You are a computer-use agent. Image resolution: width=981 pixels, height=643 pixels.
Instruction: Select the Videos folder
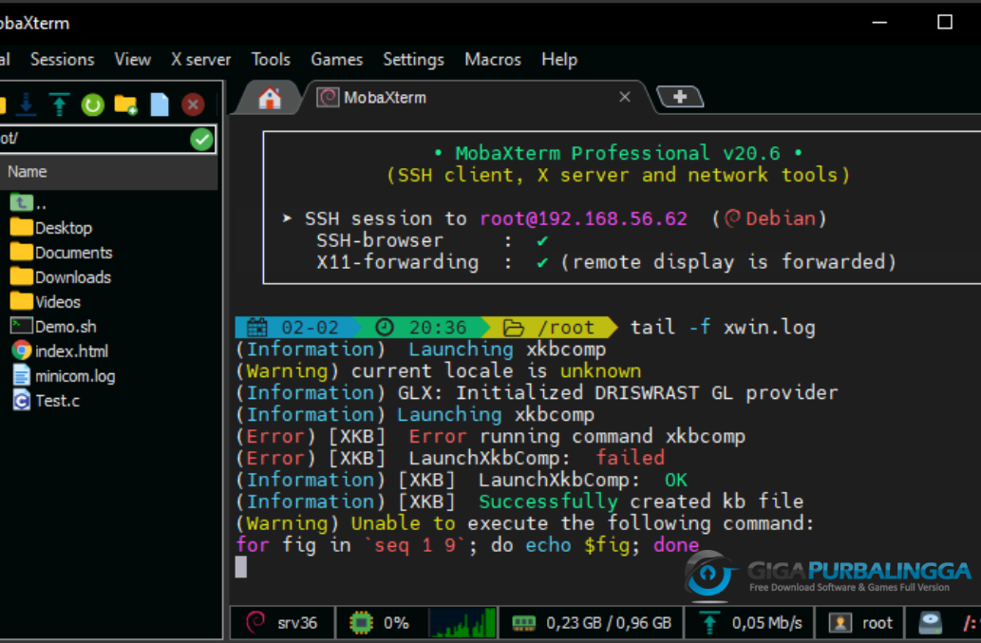pos(46,302)
